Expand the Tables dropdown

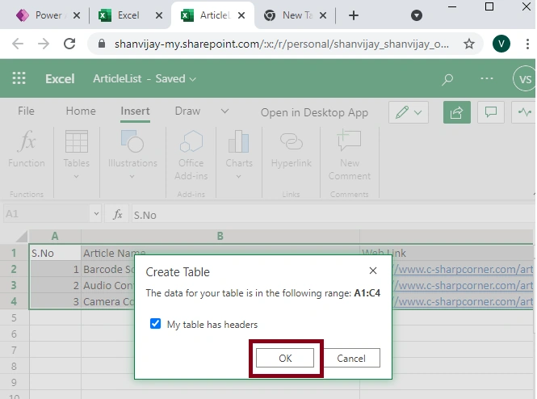click(77, 176)
